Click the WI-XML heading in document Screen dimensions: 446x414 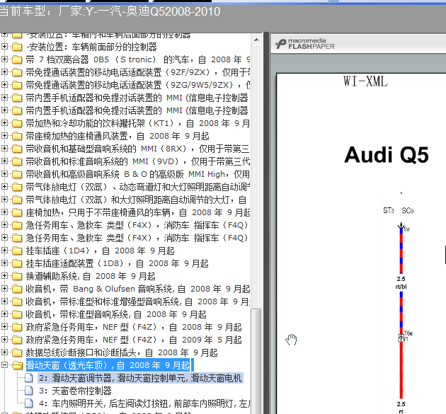coord(365,81)
